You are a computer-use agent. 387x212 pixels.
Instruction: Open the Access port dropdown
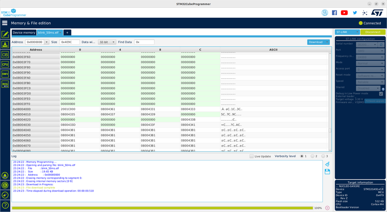370,70
